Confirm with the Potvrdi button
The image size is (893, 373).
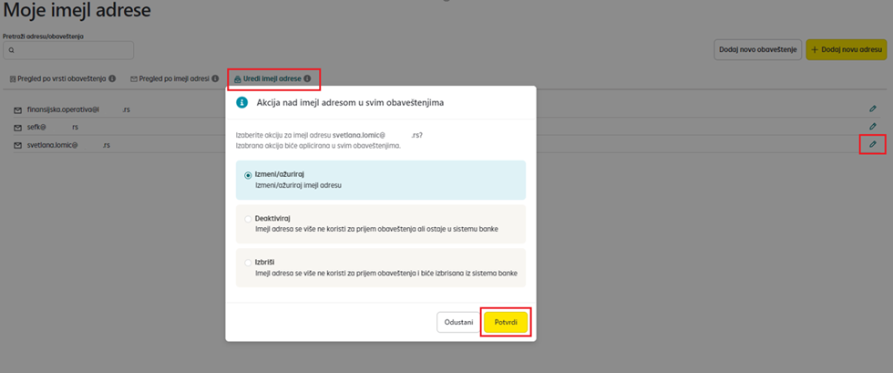(506, 322)
